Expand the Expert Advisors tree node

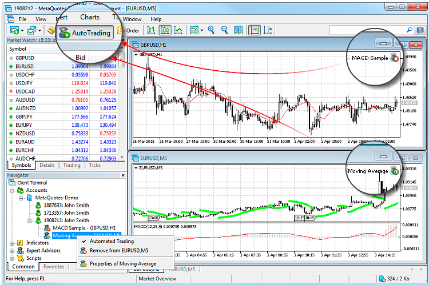click(x=13, y=250)
